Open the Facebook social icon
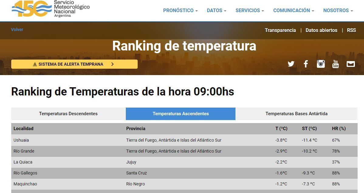 coord(306,64)
